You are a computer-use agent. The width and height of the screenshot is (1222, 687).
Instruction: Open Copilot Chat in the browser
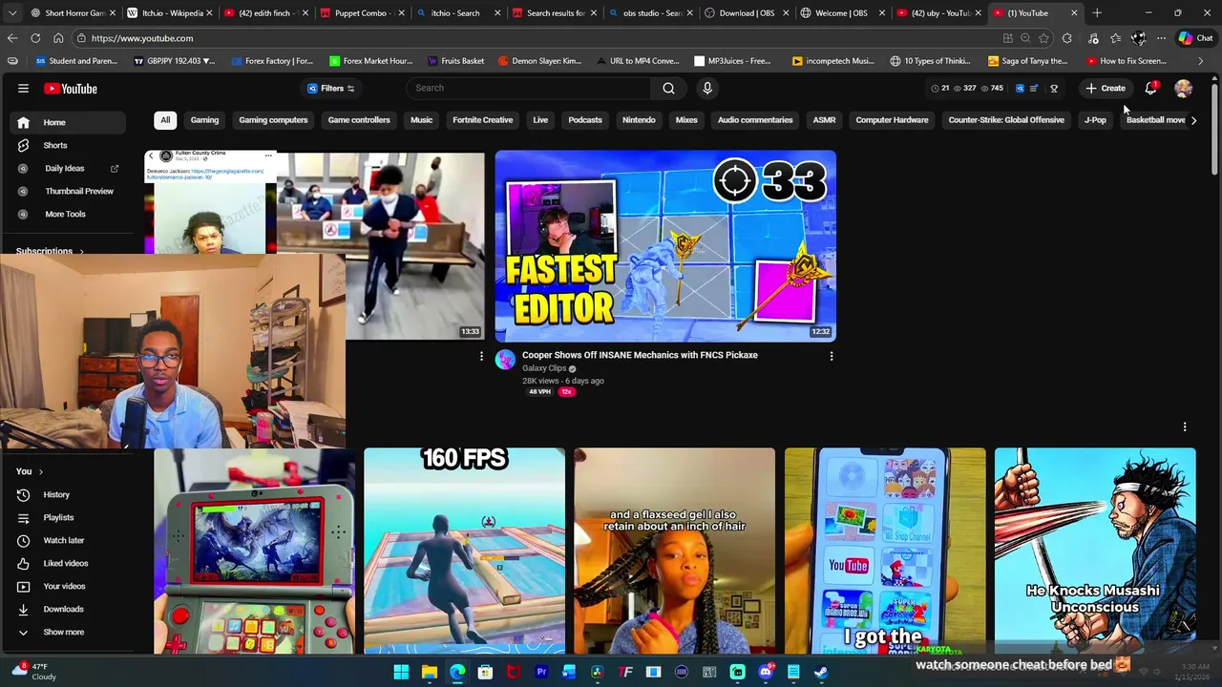point(1194,38)
